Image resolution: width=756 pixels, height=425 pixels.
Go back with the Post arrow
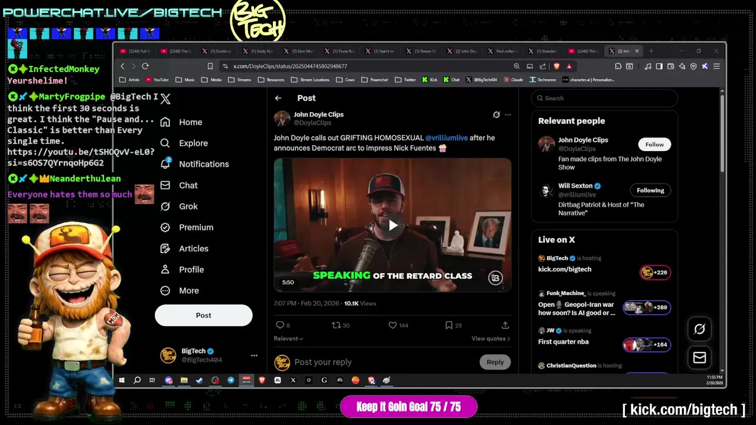[278, 98]
